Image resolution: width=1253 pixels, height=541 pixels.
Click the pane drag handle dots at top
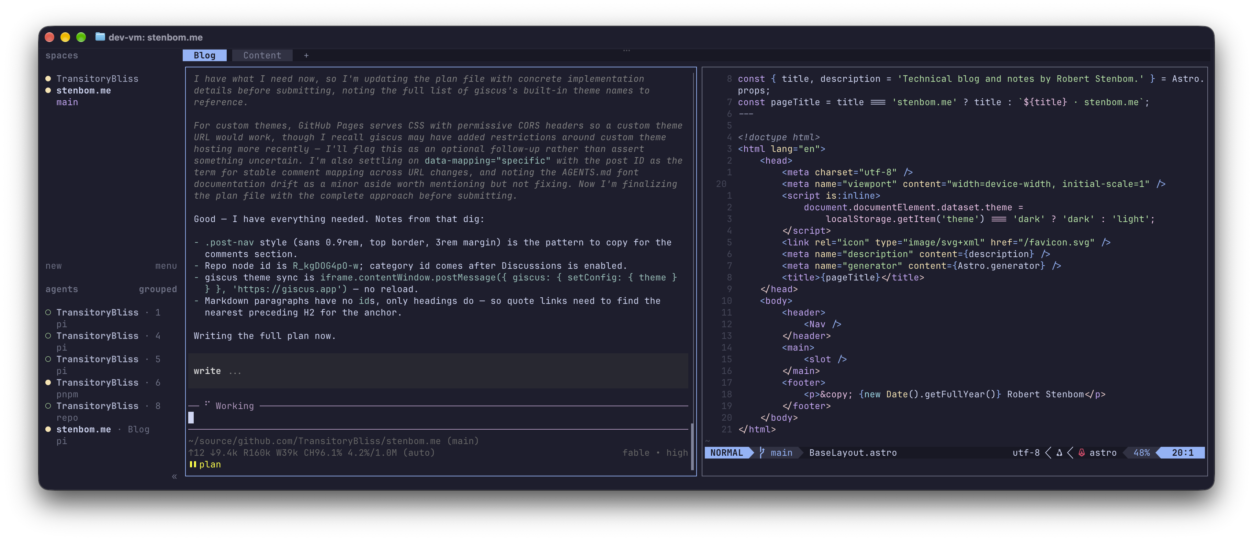coord(626,50)
